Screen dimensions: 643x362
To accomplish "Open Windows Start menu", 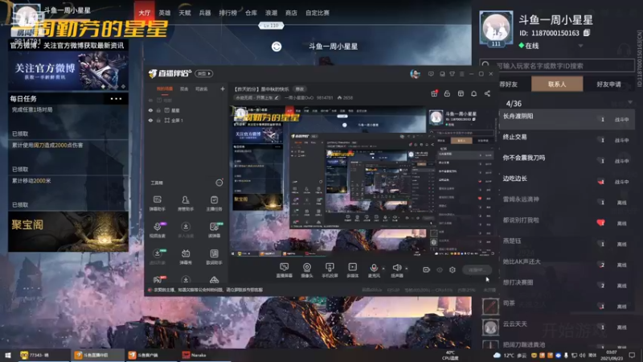I will (x=7, y=355).
